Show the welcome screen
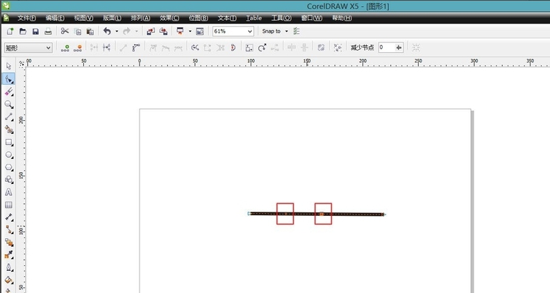The height and width of the screenshot is (293, 550). [x=199, y=31]
